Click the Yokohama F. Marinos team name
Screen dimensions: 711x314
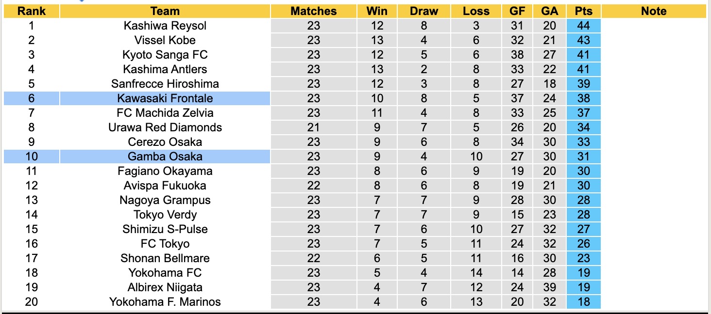165,302
